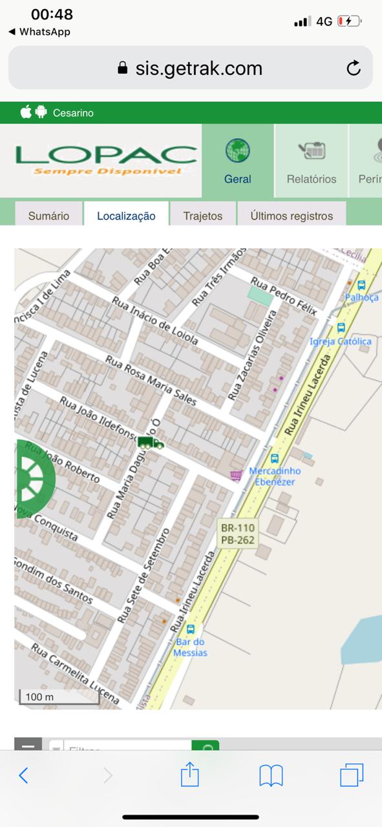382x827 pixels.
Task: Open the Últimos registros tab
Action: (292, 216)
